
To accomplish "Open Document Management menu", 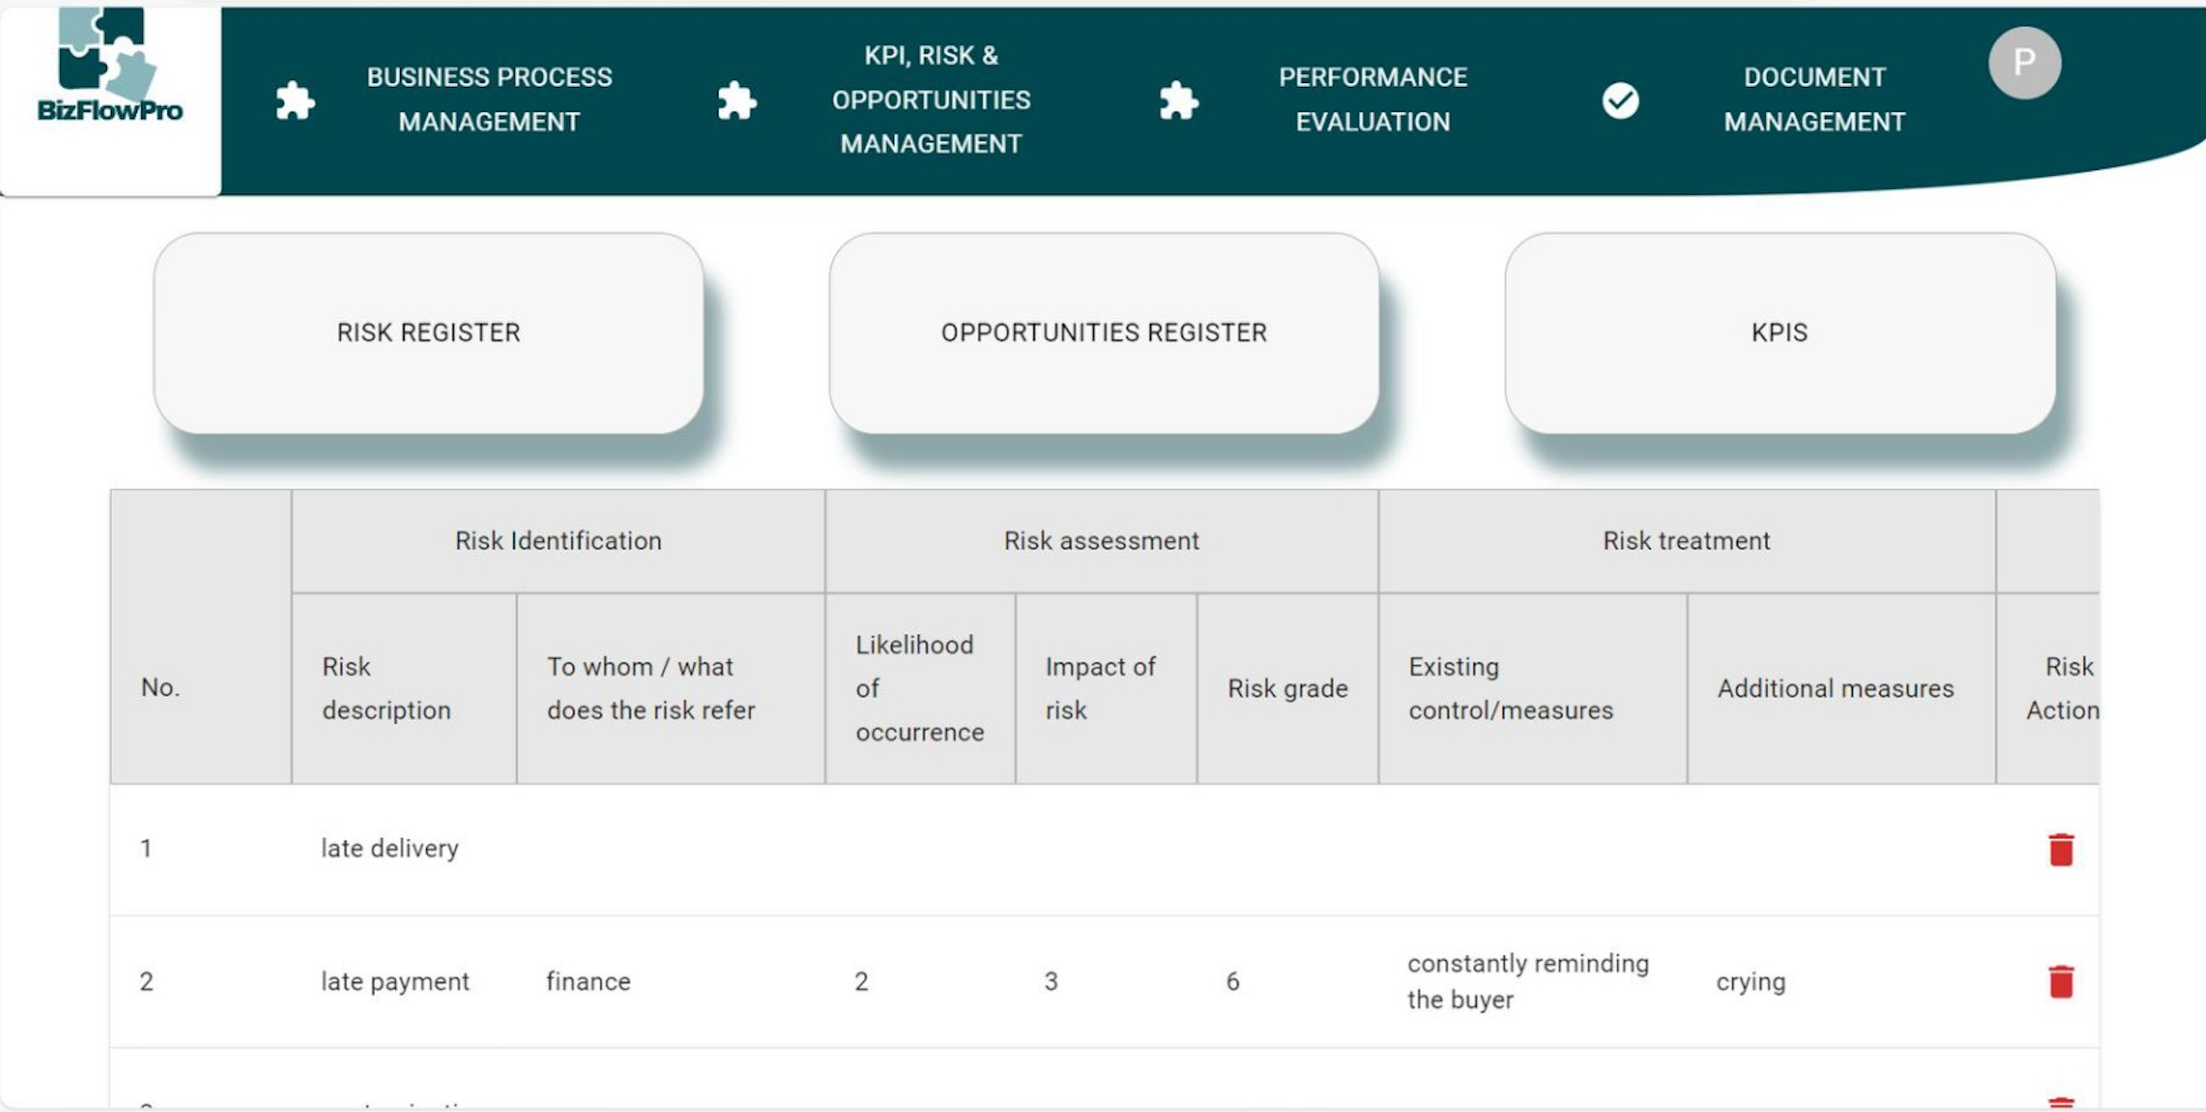I will [x=1814, y=99].
